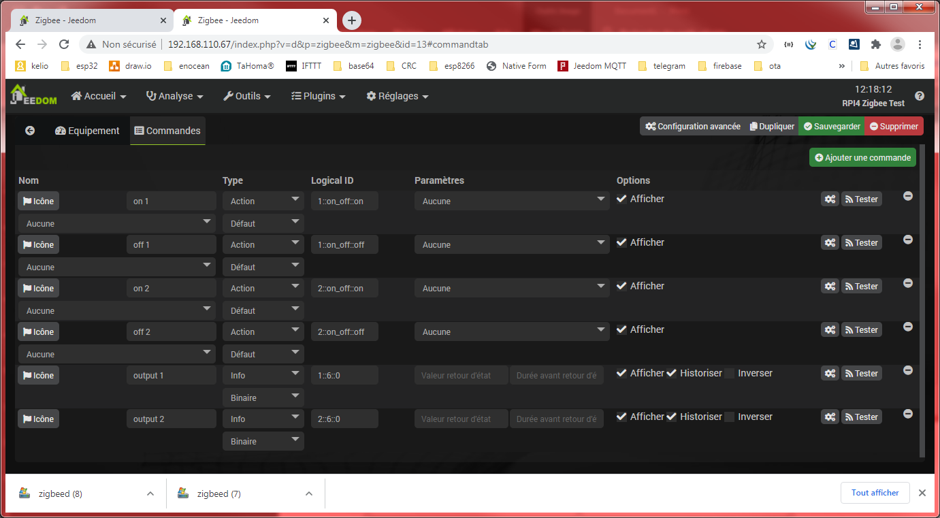Close the downloads bar
The width and height of the screenshot is (940, 518).
[922, 493]
